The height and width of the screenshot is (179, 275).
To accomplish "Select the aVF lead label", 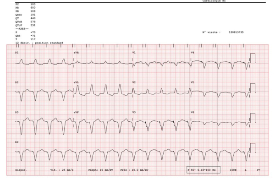I will (76, 112).
